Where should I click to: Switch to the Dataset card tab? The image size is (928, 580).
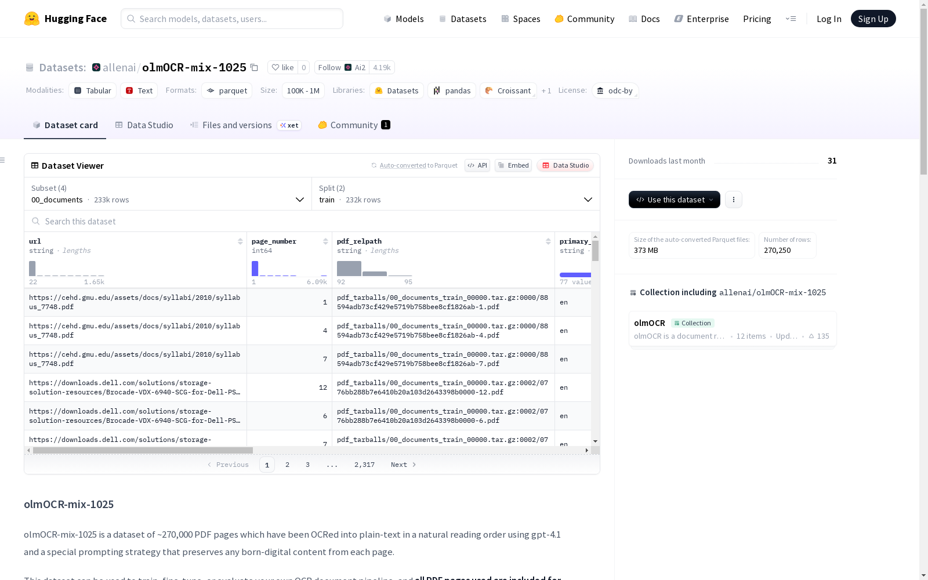tap(65, 125)
